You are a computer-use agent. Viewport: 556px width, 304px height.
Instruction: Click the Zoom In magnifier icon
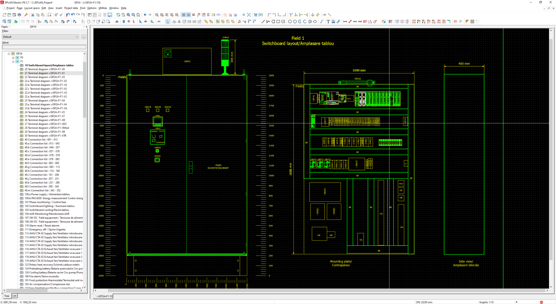click(x=128, y=15)
